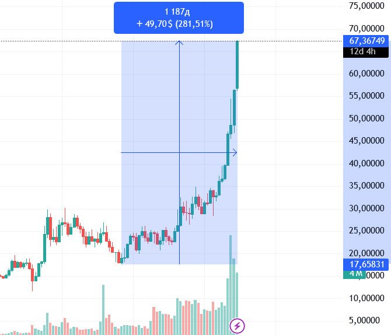
Task: Click the top arrowhead of vertical measure line
Action: (179, 42)
